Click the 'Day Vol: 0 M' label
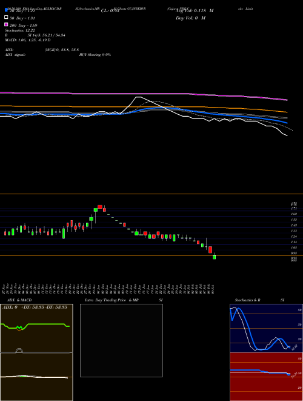 coord(190,18)
